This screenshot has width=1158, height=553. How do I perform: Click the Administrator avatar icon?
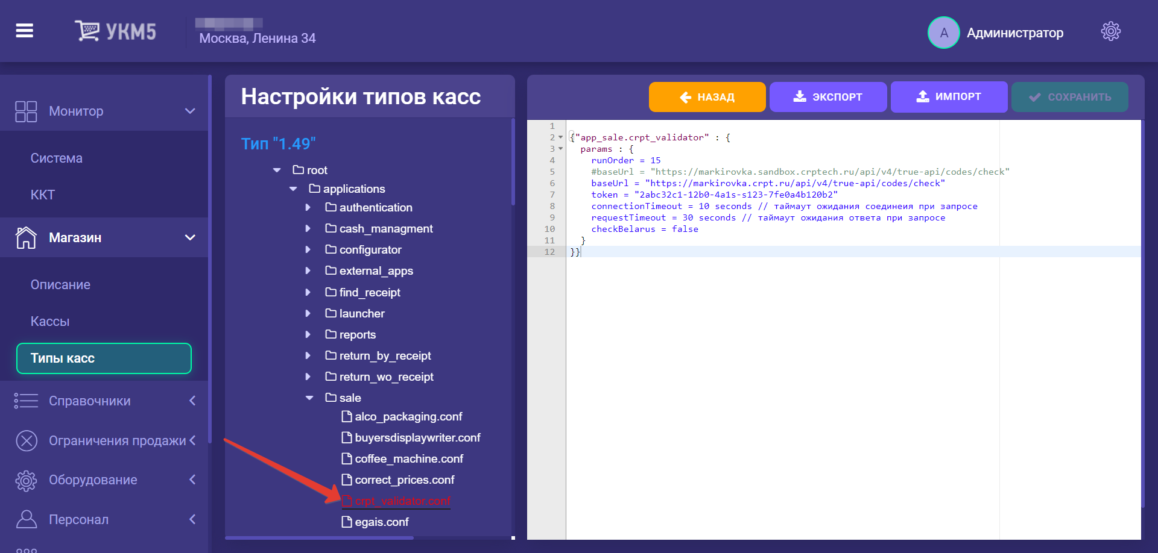[x=943, y=33]
